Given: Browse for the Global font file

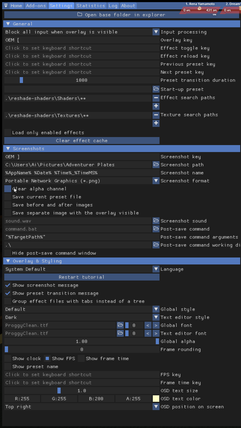Looking at the screenshot, I should point(120,325).
